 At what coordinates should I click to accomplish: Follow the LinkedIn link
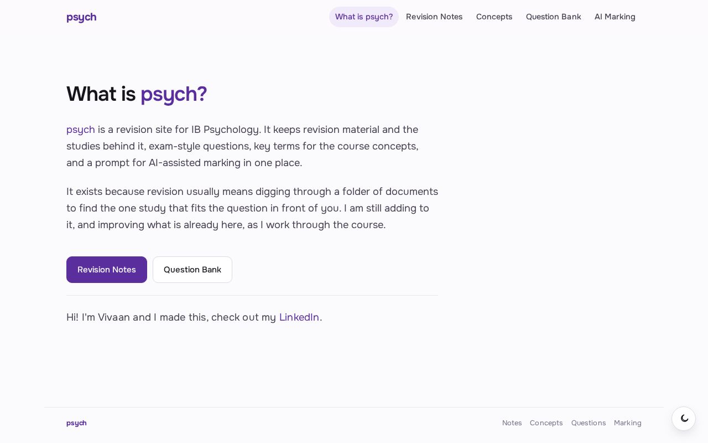click(299, 317)
